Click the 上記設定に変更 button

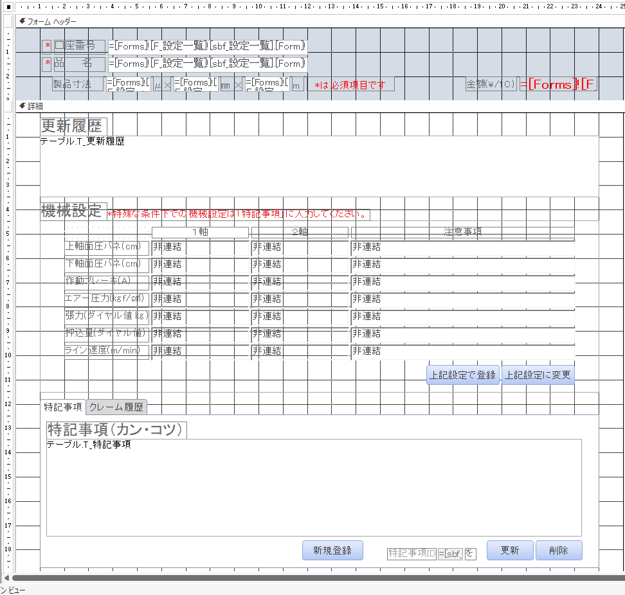pos(538,375)
